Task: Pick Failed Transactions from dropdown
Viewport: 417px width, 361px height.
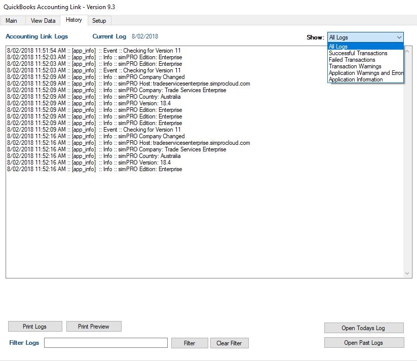Action: coord(365,60)
